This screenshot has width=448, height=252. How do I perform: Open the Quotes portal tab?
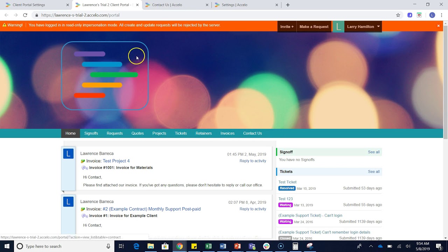(x=138, y=133)
